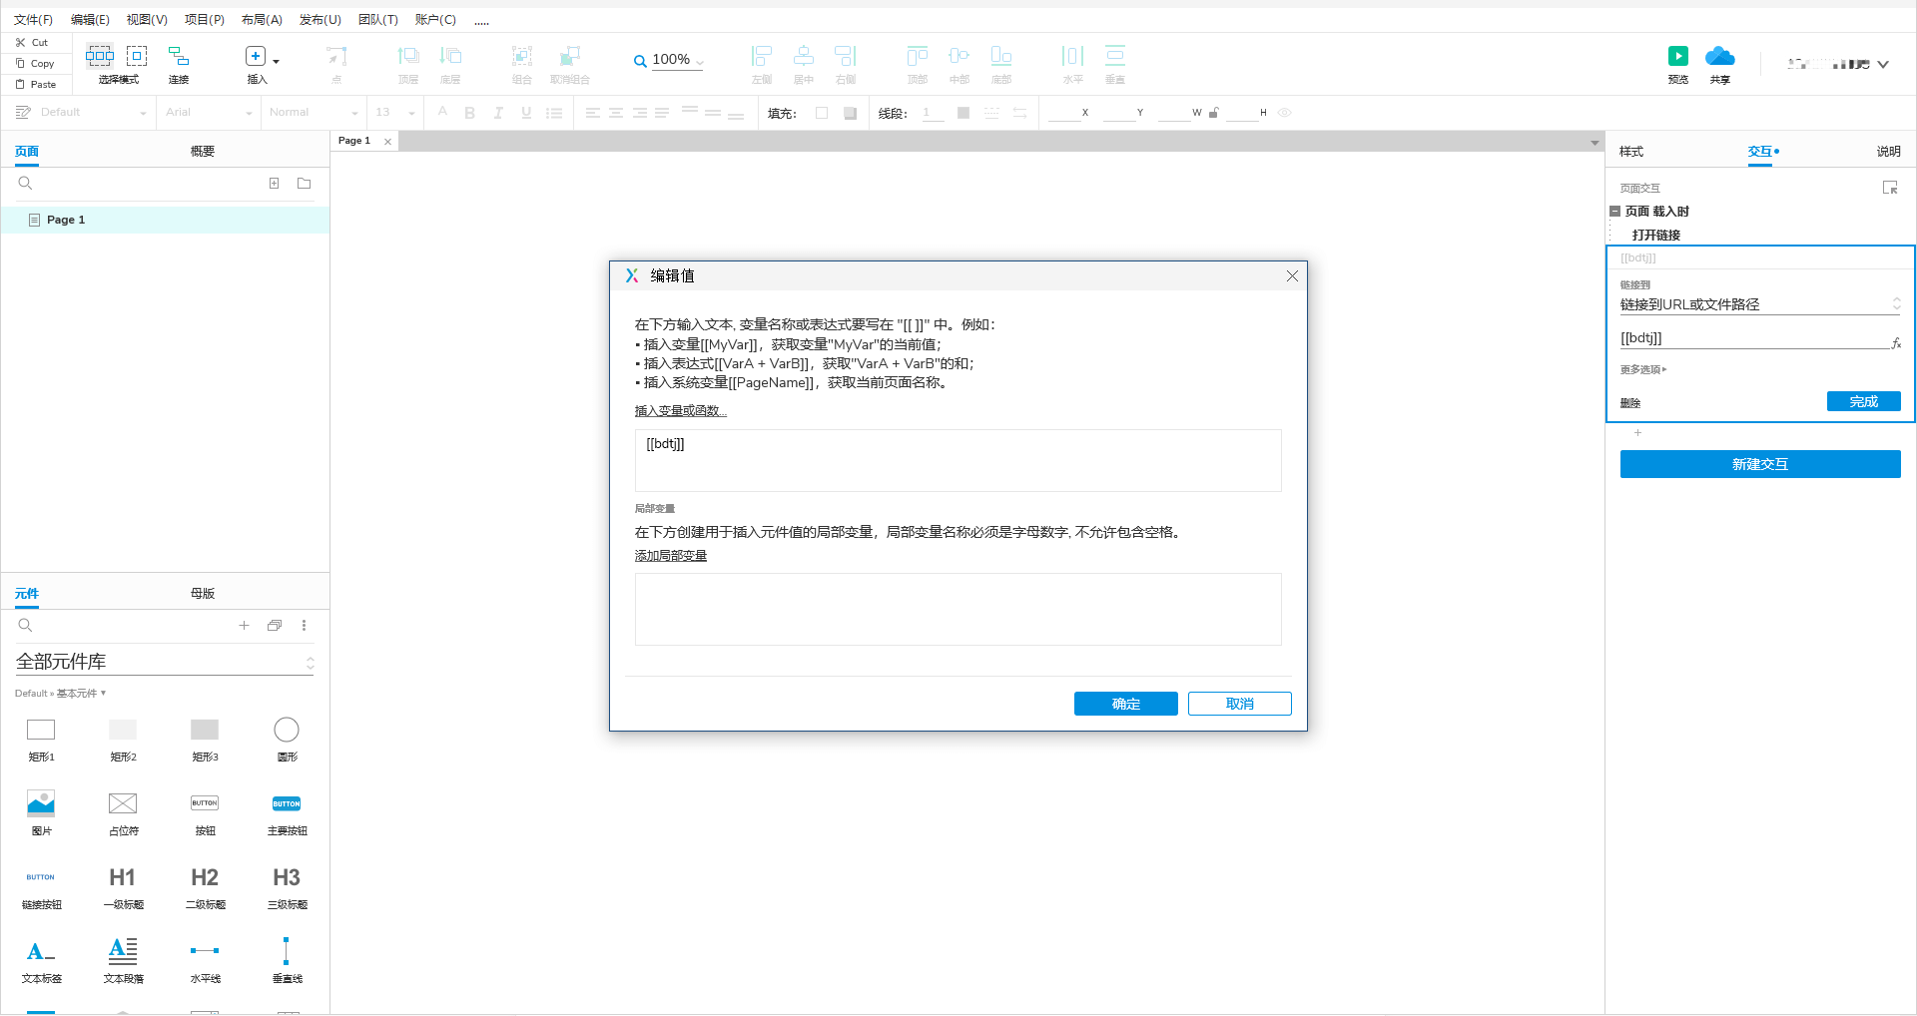
Task: Click the 预览 preview button
Action: [1678, 56]
